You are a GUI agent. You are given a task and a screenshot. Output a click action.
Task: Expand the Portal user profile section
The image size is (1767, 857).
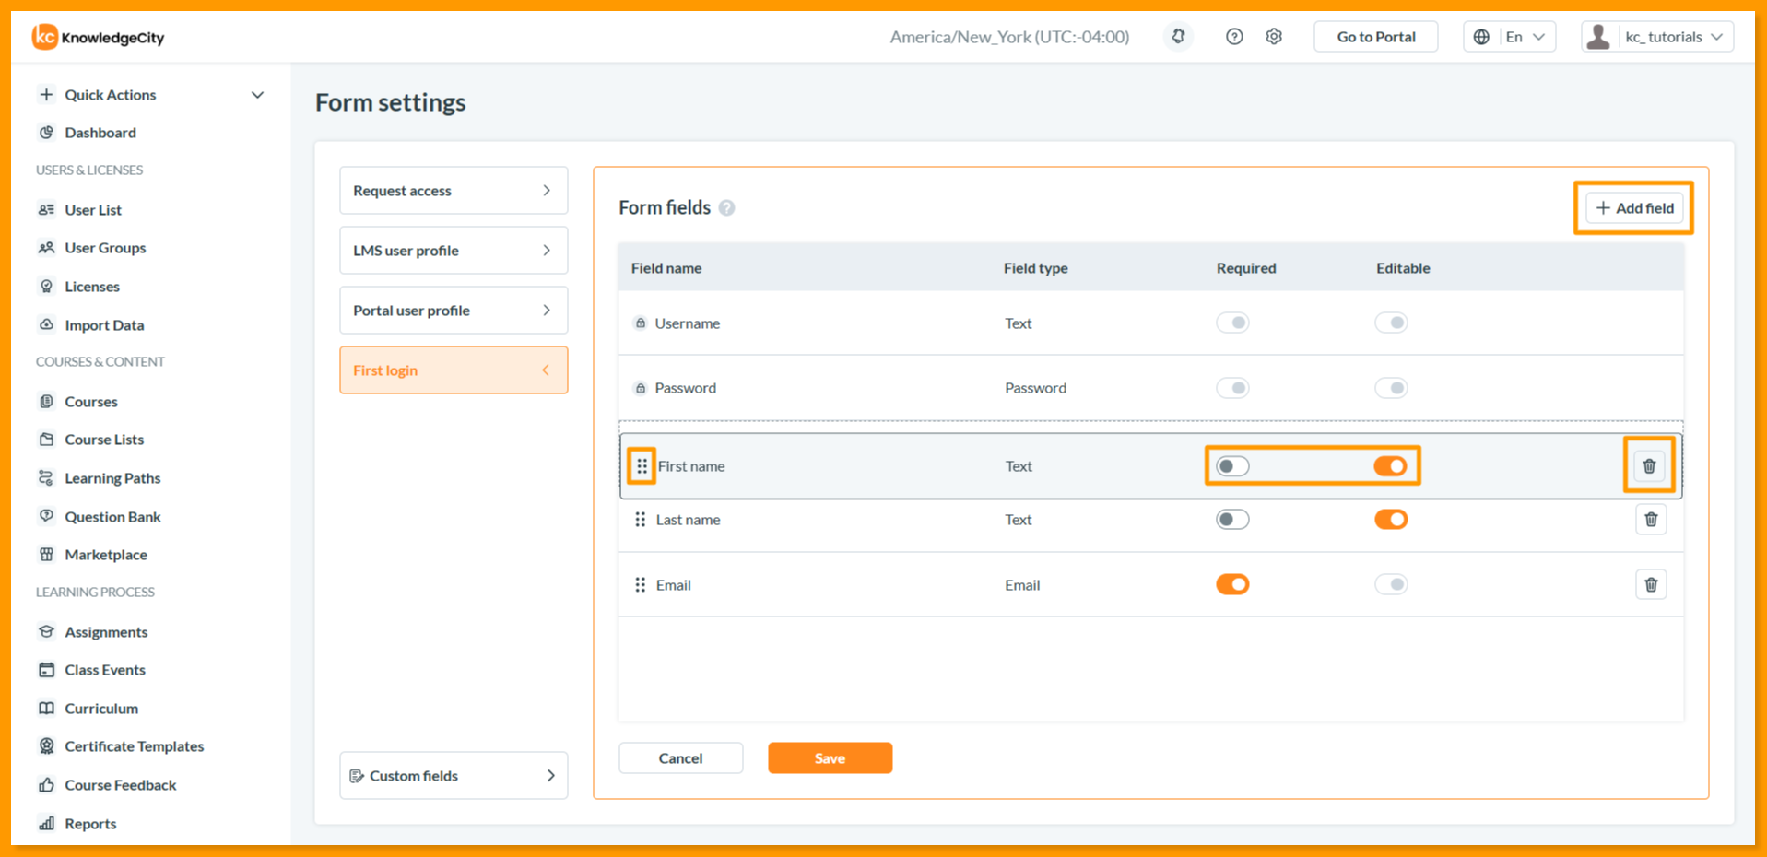tap(454, 311)
